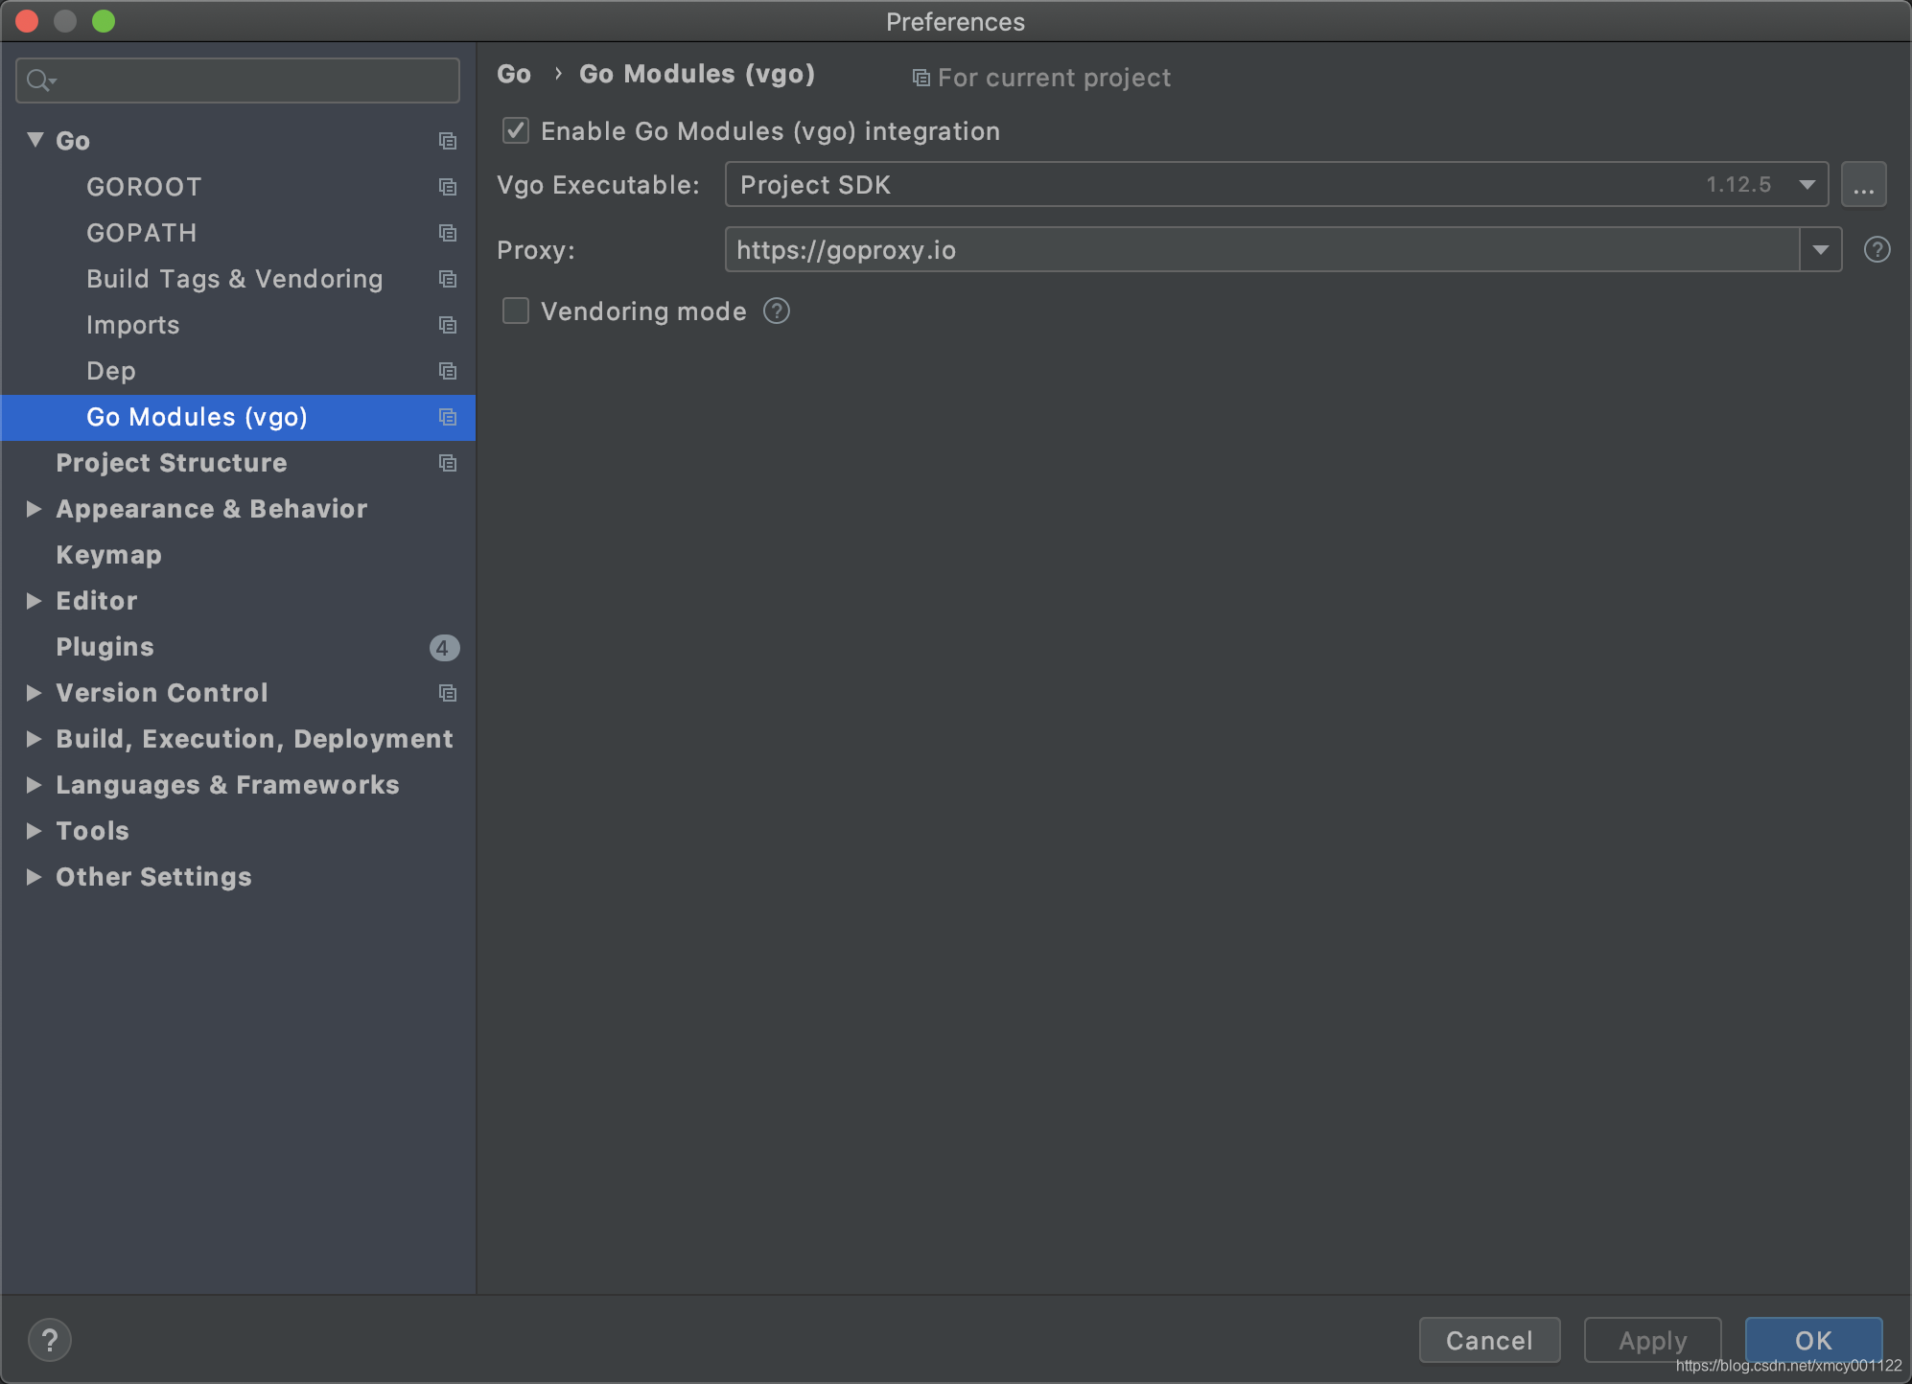Select the GOPATH settings page
The image size is (1912, 1384).
tap(142, 233)
